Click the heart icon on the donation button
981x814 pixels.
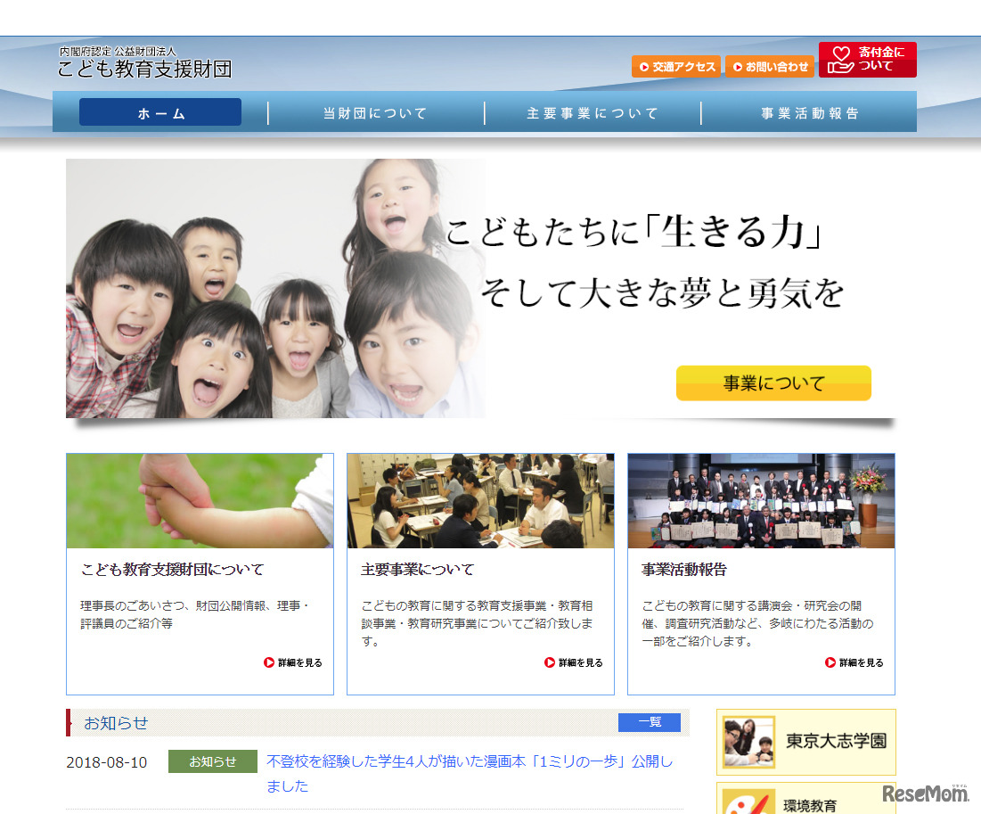coord(841,53)
